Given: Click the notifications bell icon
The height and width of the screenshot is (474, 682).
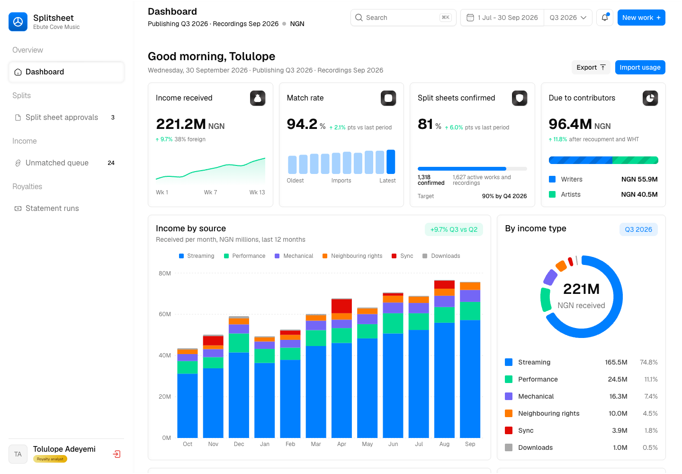Looking at the screenshot, I should pyautogui.click(x=605, y=18).
